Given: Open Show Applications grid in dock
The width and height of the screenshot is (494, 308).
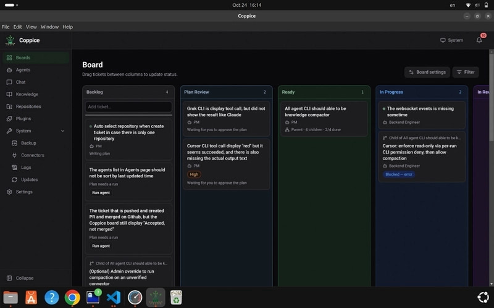Looking at the screenshot, I should (x=483, y=298).
